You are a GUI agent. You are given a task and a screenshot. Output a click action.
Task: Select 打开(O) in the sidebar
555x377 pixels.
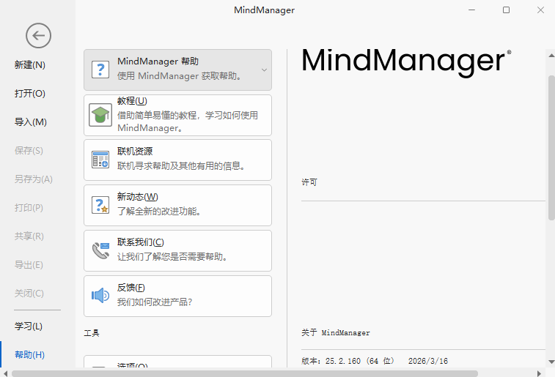30,94
